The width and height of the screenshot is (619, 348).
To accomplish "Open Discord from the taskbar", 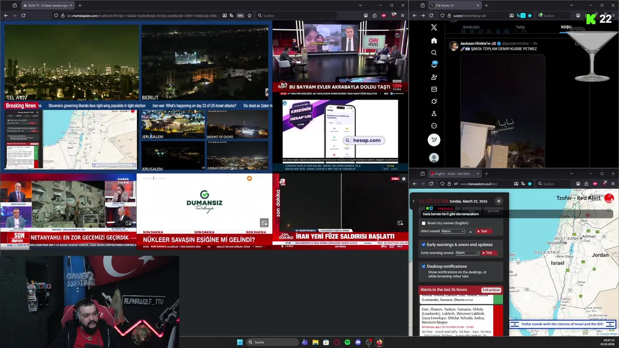I will point(358,342).
